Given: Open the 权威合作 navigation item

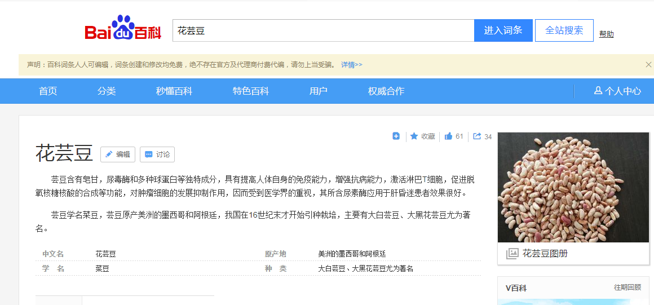Looking at the screenshot, I should (386, 91).
